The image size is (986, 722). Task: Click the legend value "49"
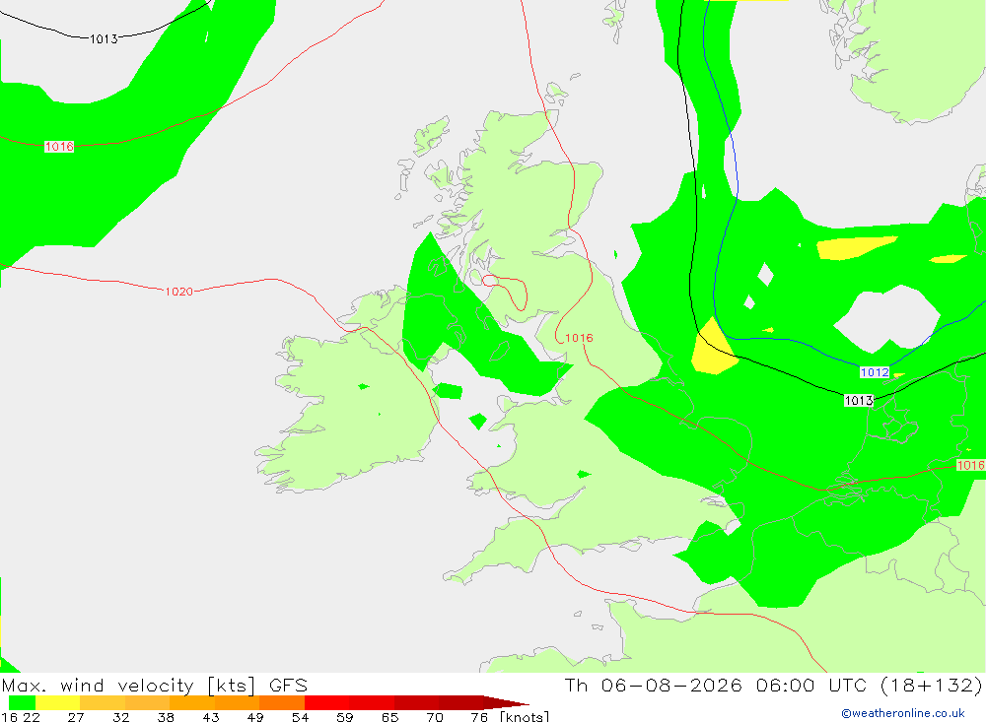(x=255, y=717)
